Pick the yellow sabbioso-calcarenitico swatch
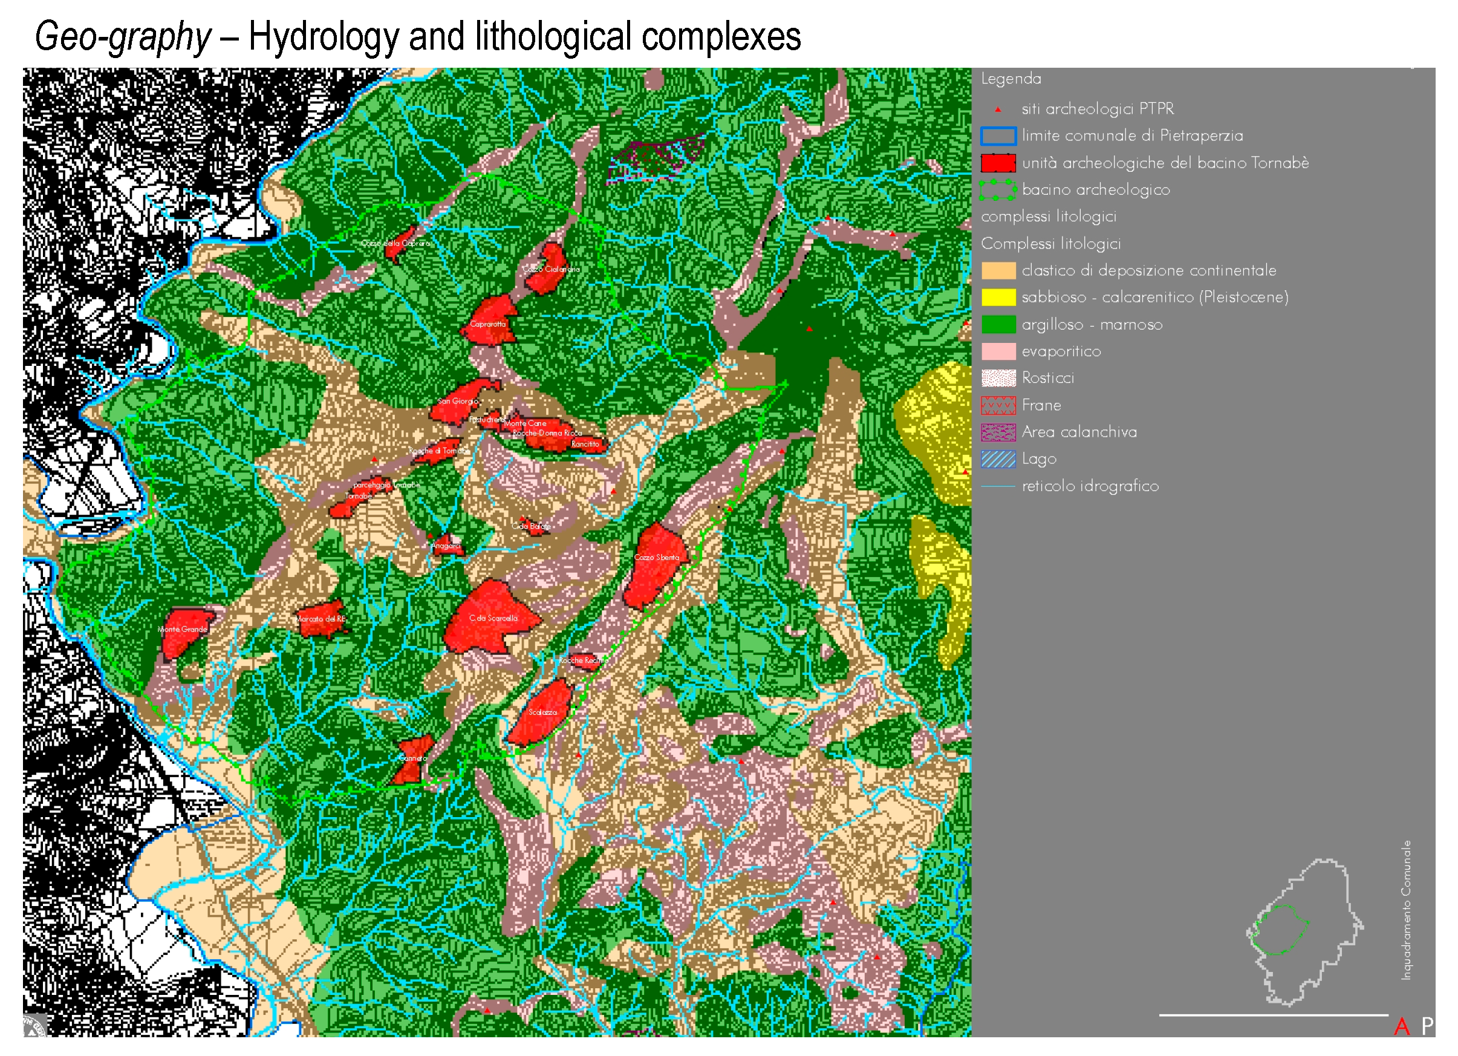 (998, 298)
